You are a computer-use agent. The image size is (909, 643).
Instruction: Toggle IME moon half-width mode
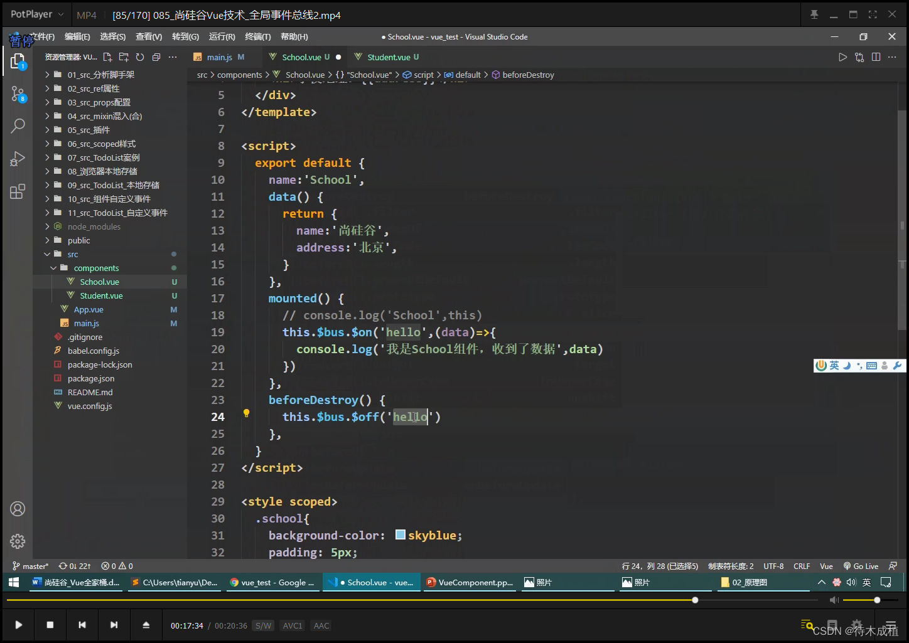click(x=847, y=365)
